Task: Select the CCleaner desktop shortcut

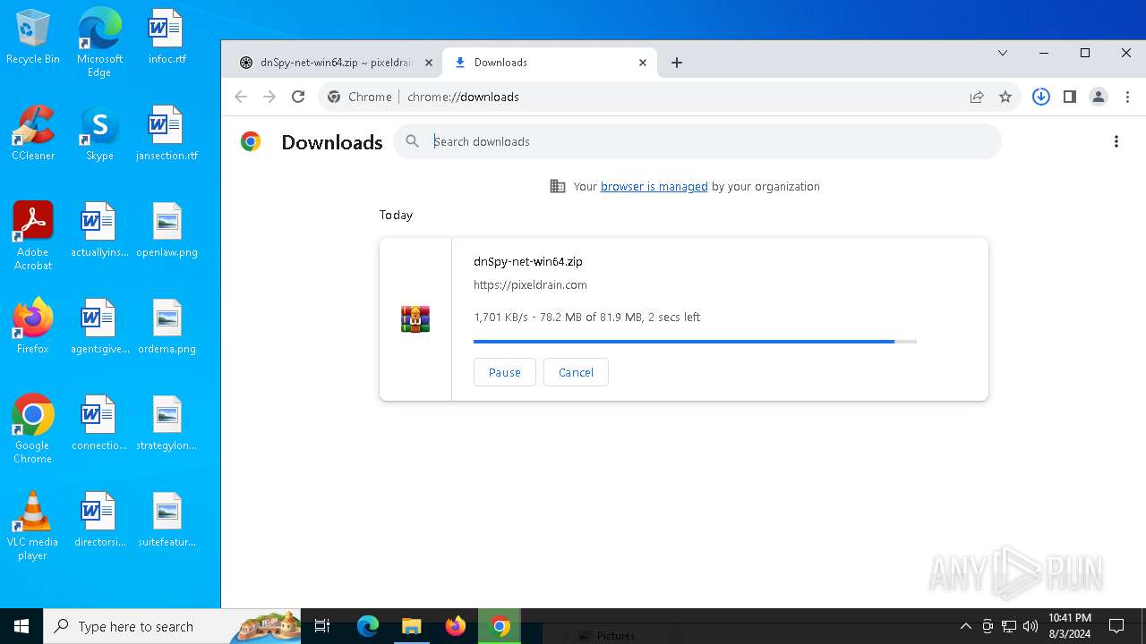Action: [33, 134]
